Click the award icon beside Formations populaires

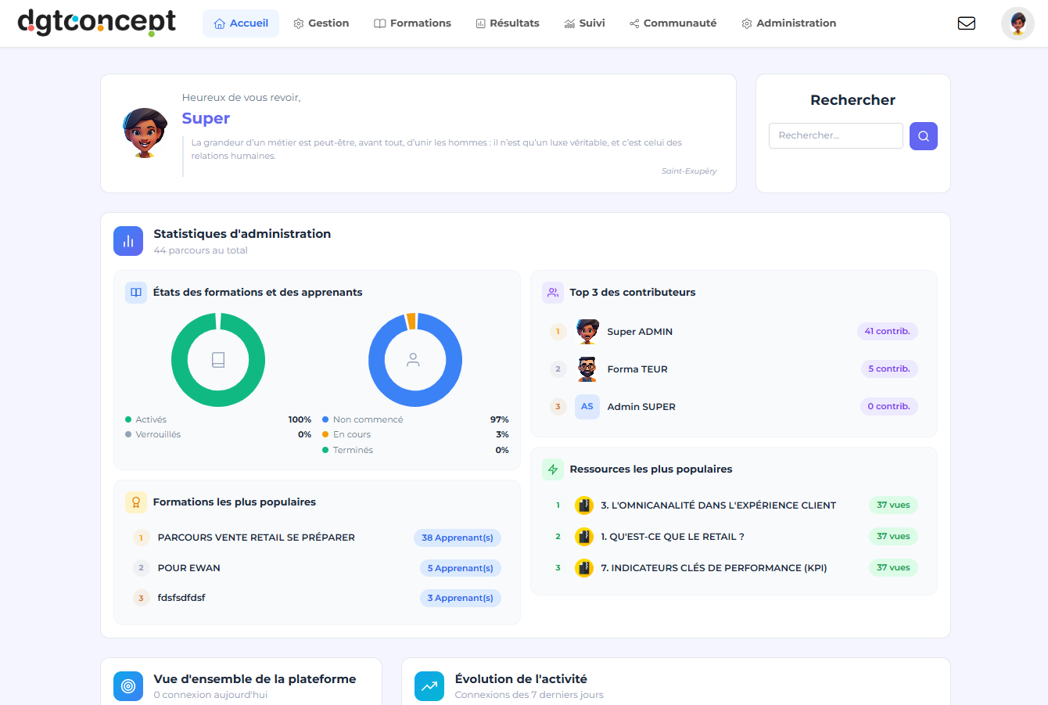click(x=136, y=502)
